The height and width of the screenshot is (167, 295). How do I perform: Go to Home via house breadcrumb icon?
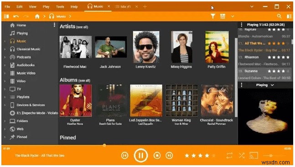37,16
